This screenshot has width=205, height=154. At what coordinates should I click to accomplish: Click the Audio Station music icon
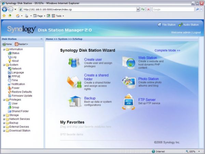[x=180, y=25]
